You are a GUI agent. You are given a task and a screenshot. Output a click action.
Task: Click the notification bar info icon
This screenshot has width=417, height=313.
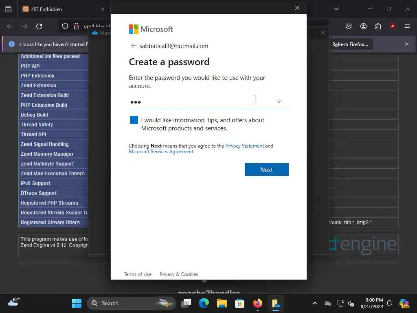(11, 44)
